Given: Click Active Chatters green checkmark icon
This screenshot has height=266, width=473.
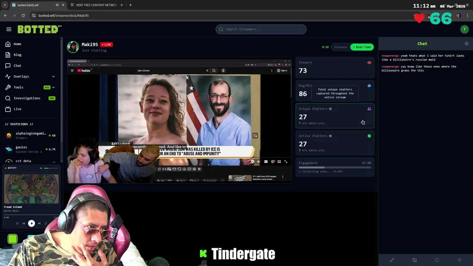Looking at the screenshot, I should tap(369, 136).
